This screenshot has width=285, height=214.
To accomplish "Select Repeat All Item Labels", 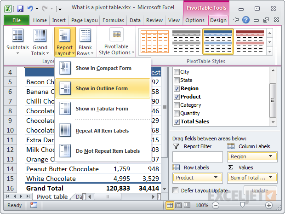I will tap(103, 131).
